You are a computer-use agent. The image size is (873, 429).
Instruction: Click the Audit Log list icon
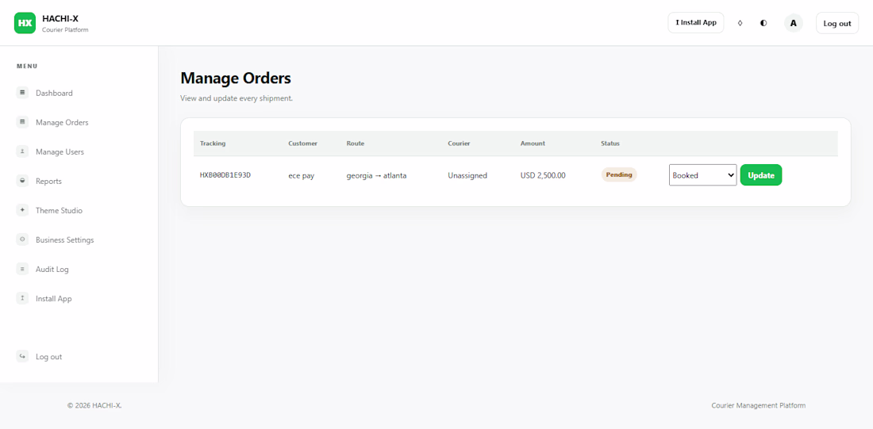click(x=22, y=270)
